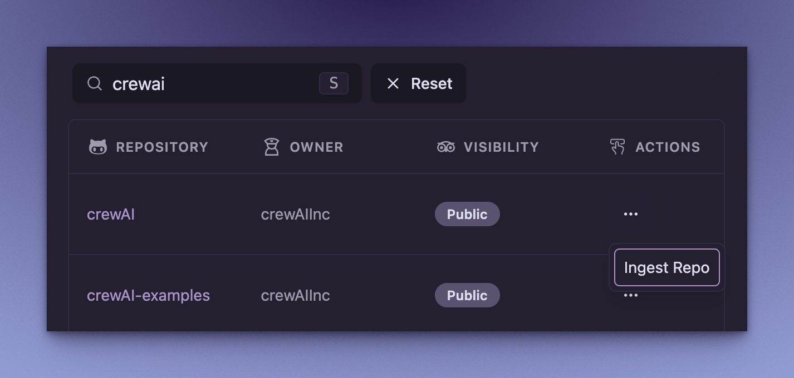Screen dimensions: 794x378
Task: Open the actions menu for crewAI-examples repository
Action: pos(630,295)
